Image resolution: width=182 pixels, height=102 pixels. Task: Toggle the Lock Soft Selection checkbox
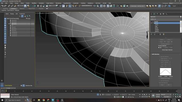click(160, 81)
